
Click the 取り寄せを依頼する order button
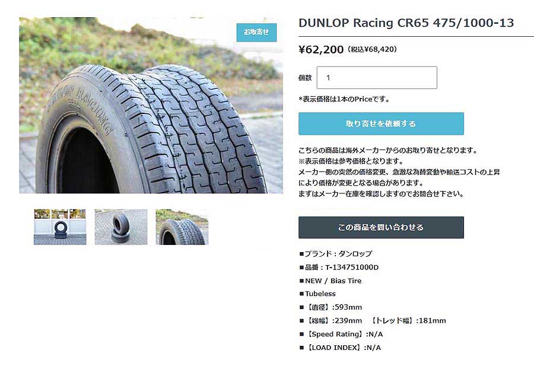pos(381,123)
